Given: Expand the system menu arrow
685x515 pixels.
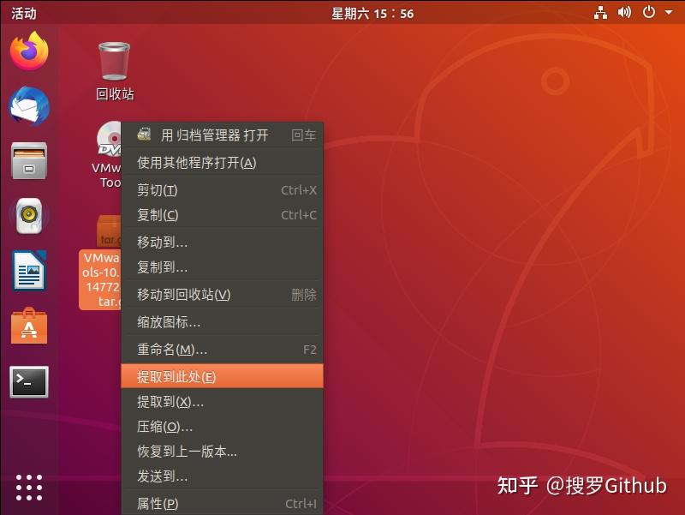Looking at the screenshot, I should click(669, 13).
